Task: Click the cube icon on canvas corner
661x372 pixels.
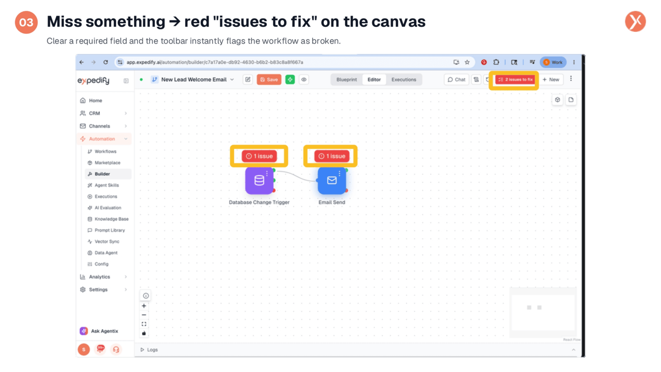Action: [557, 100]
